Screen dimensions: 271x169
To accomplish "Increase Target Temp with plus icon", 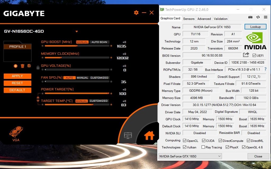I will (x=111, y=105).
